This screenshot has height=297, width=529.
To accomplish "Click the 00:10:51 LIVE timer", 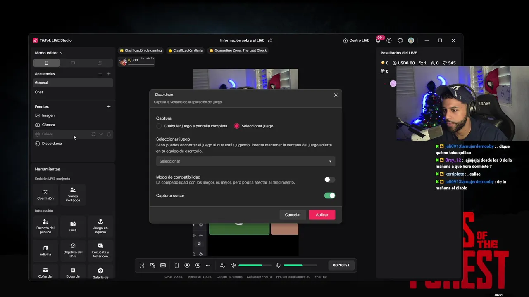I will [341, 265].
